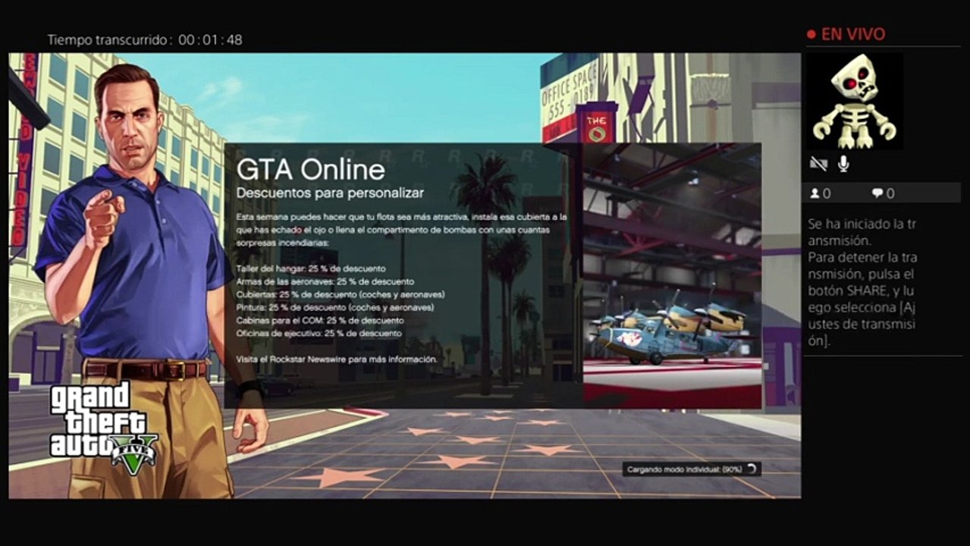Viewport: 970px width, 546px height.
Task: Click the GTA Online heading
Action: (310, 168)
